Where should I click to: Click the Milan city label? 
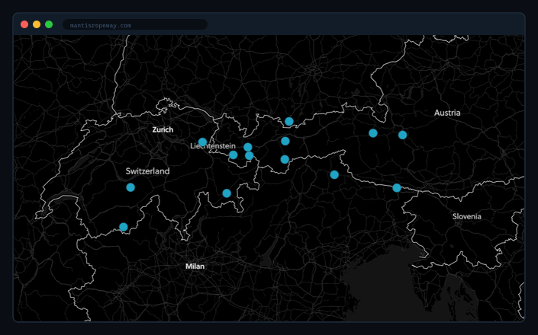click(195, 266)
